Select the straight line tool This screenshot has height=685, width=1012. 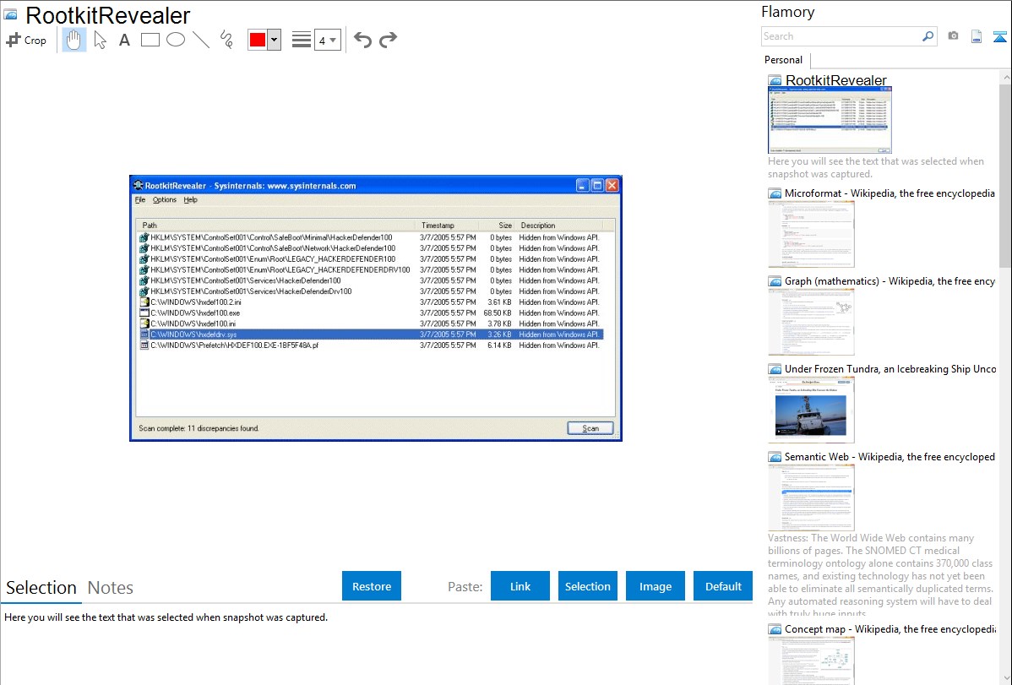(201, 40)
